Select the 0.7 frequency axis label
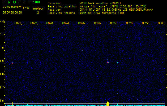The image size is (167, 106). 2,87
